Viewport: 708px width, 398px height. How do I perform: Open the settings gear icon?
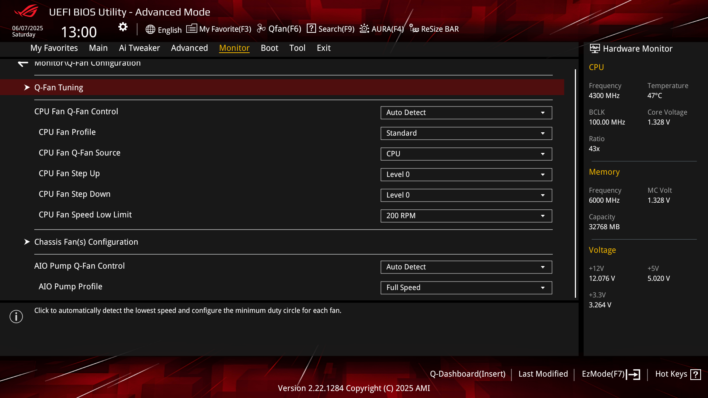[123, 27]
